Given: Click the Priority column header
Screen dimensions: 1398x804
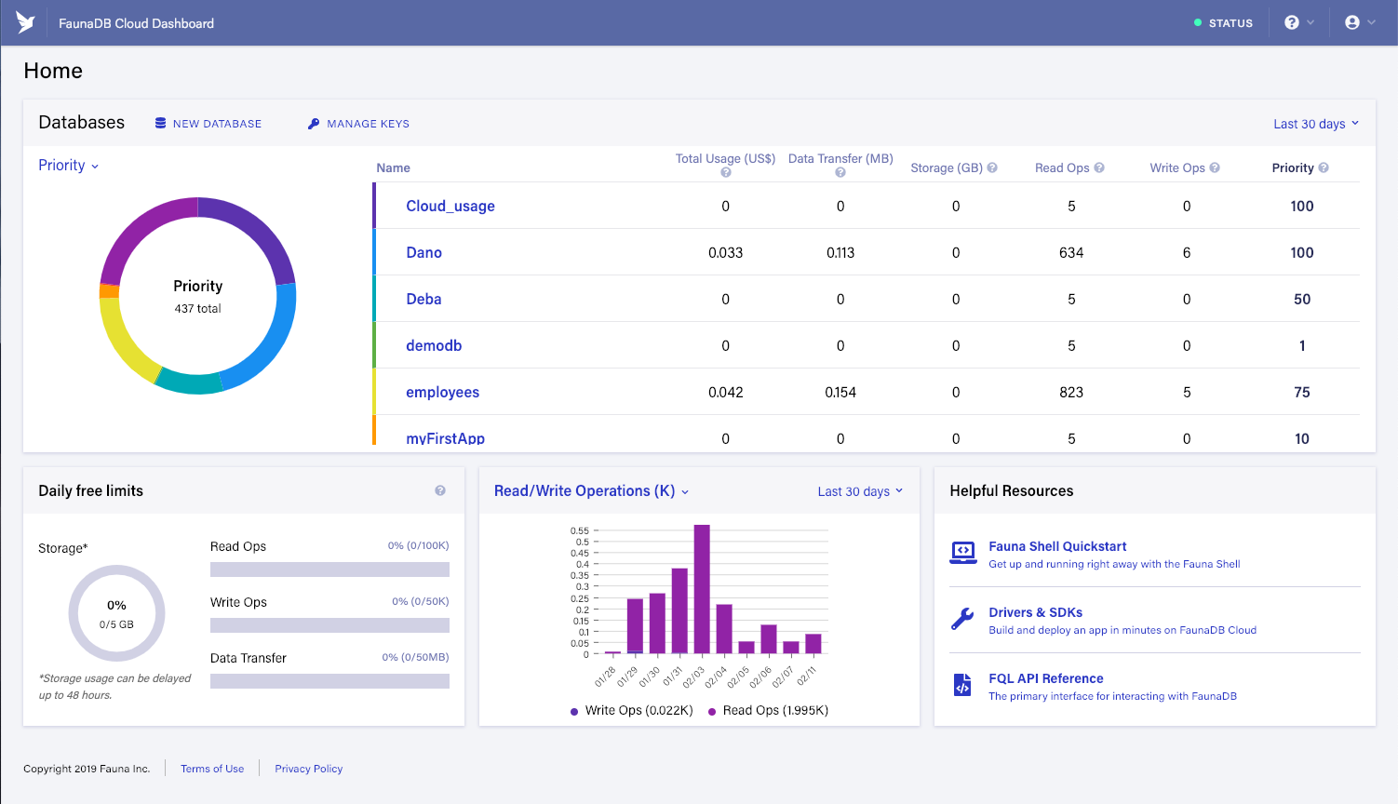Looking at the screenshot, I should pyautogui.click(x=1293, y=167).
